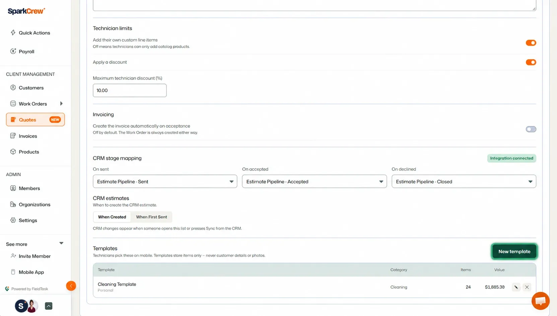Click the Category column header

click(399, 270)
